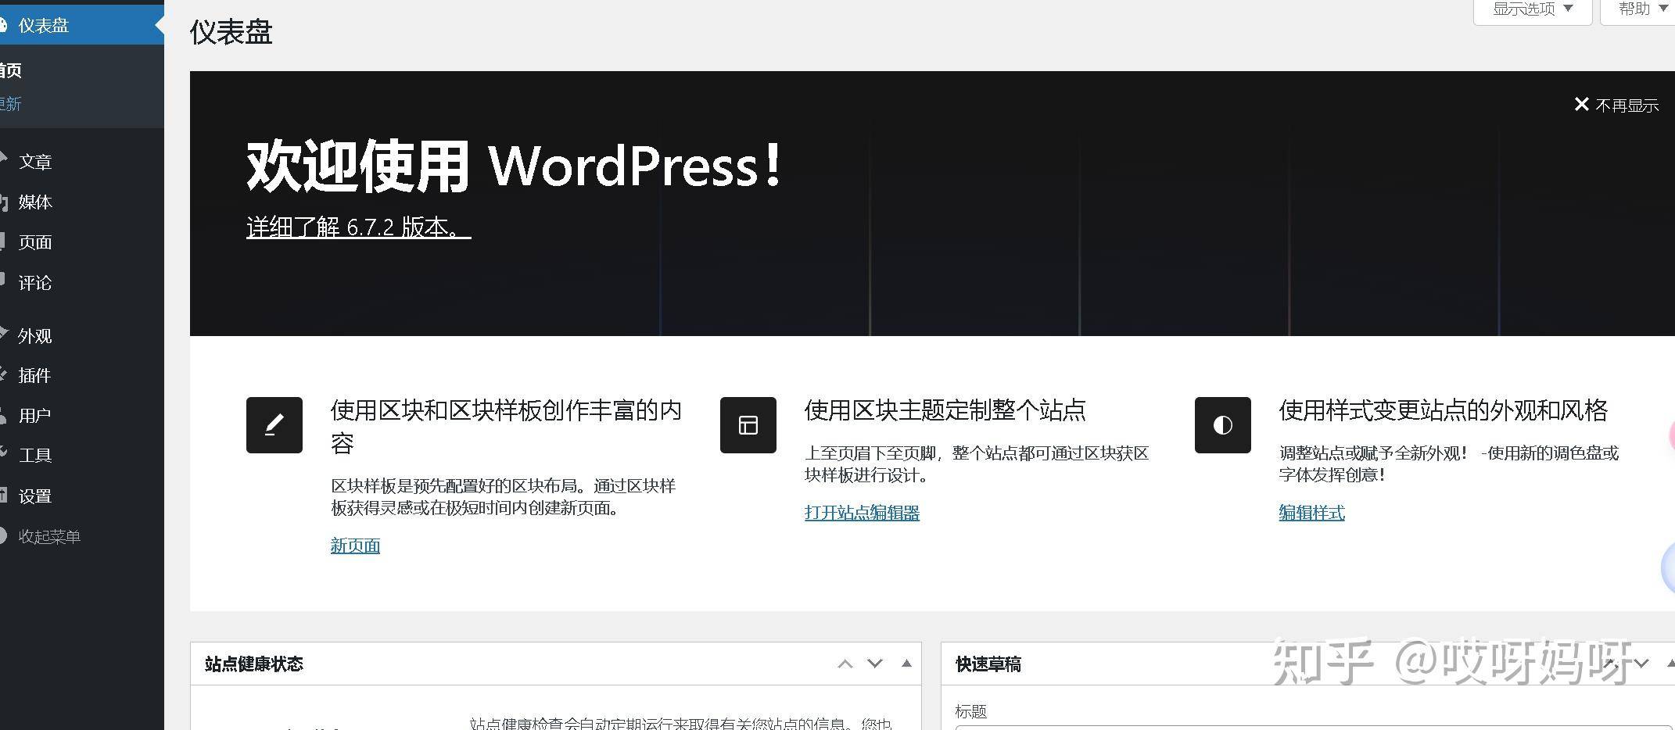Click the half-circle styles icon

(1223, 425)
